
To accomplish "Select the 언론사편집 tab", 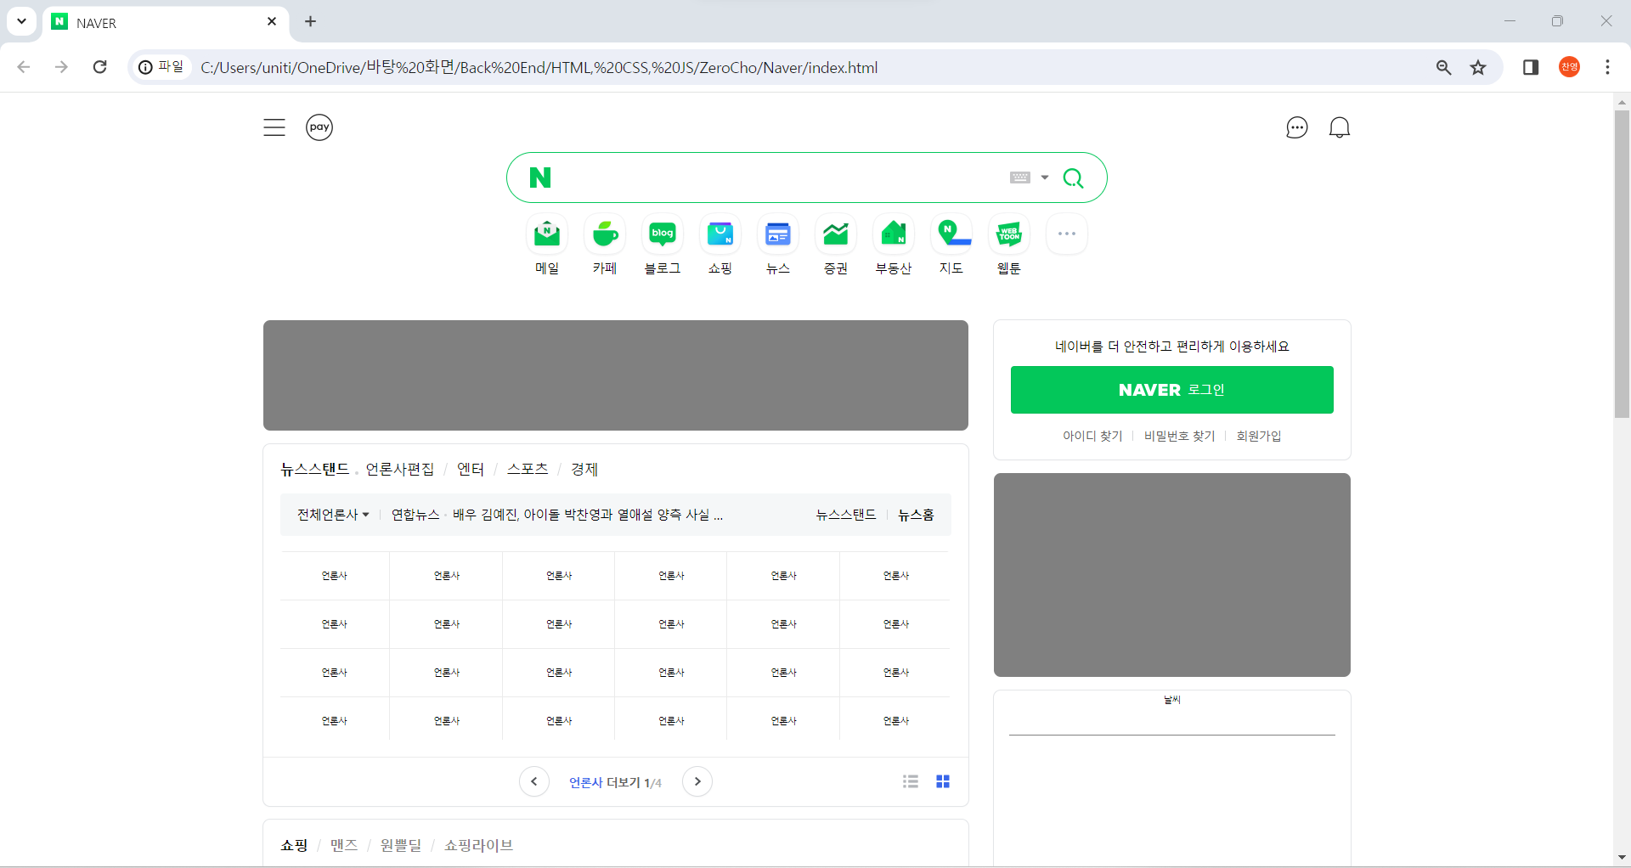I will pyautogui.click(x=400, y=469).
